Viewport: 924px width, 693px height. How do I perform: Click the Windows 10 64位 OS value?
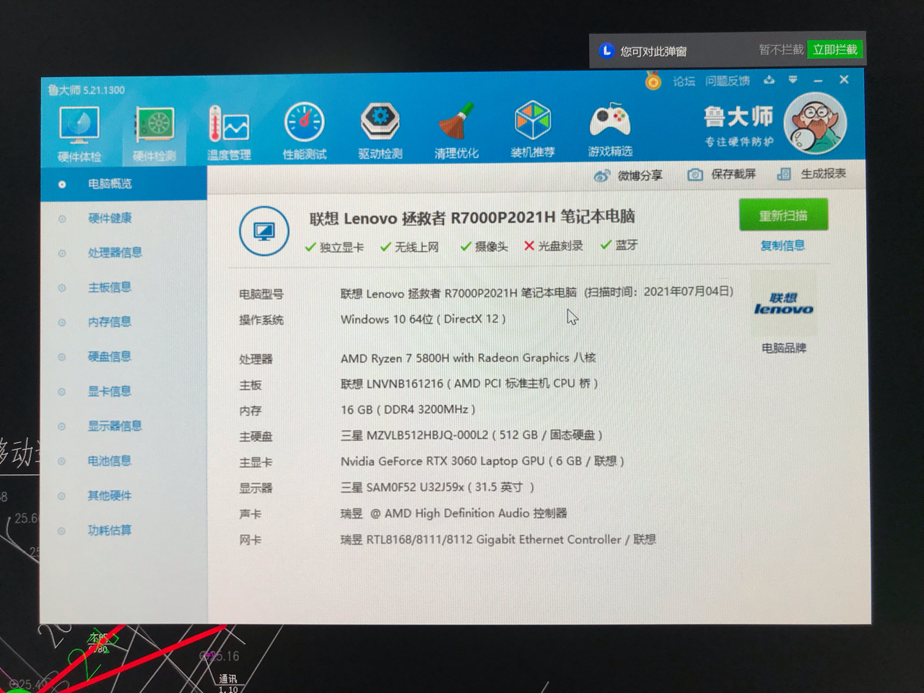click(x=423, y=319)
